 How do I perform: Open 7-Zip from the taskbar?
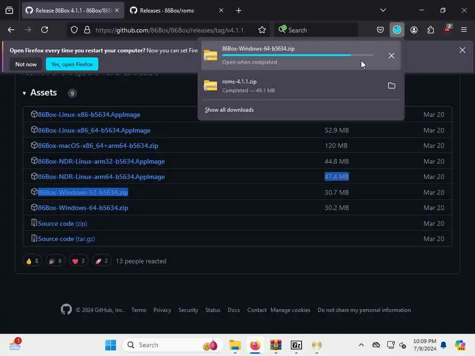296,345
